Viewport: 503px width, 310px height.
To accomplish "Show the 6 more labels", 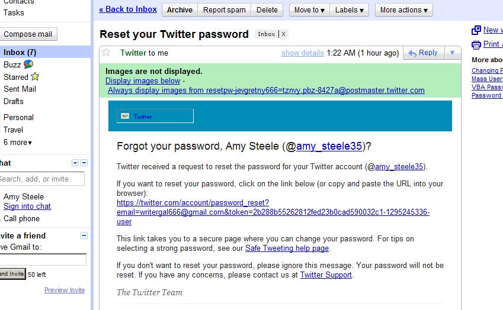I will [18, 143].
